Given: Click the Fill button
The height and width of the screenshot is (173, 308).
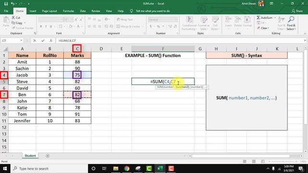Looking at the screenshot, I should (261, 23).
